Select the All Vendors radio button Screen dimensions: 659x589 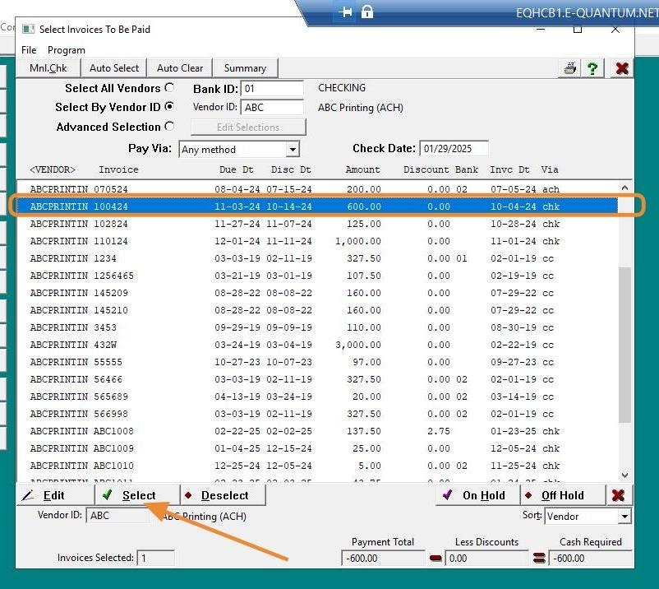pos(169,87)
